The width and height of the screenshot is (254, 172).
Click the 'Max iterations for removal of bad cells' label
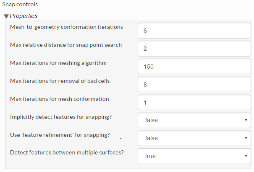pos(60,81)
